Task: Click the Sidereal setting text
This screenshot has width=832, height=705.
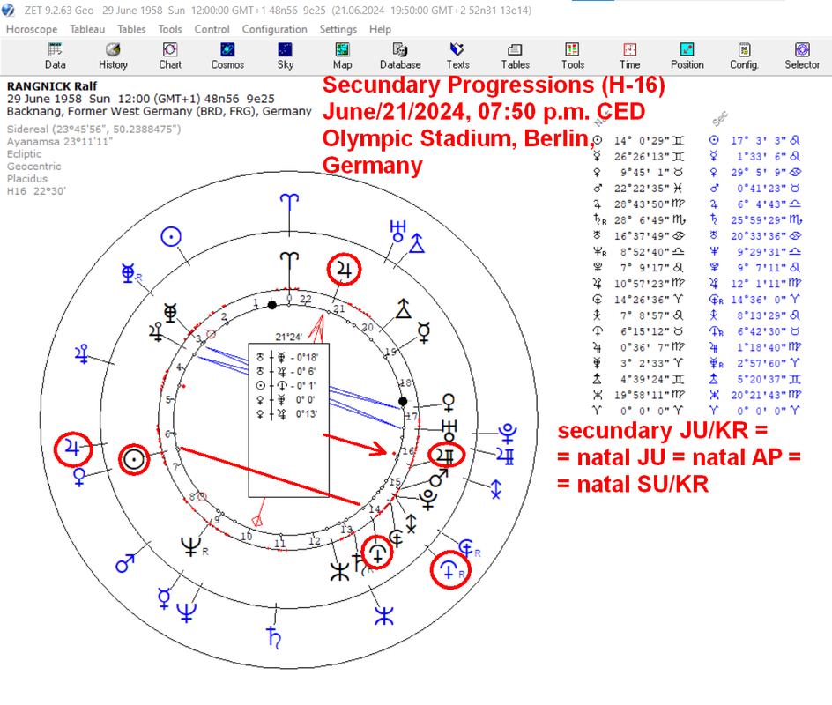Action: click(94, 129)
